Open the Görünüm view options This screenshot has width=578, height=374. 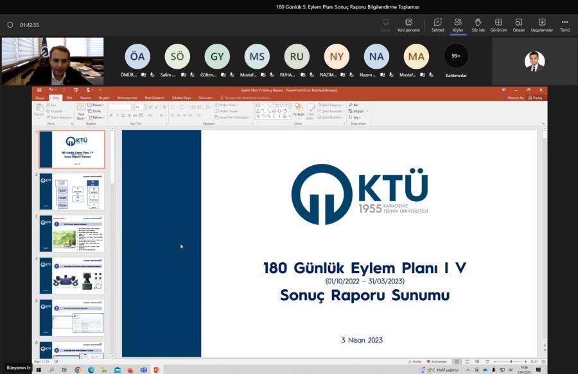[498, 24]
